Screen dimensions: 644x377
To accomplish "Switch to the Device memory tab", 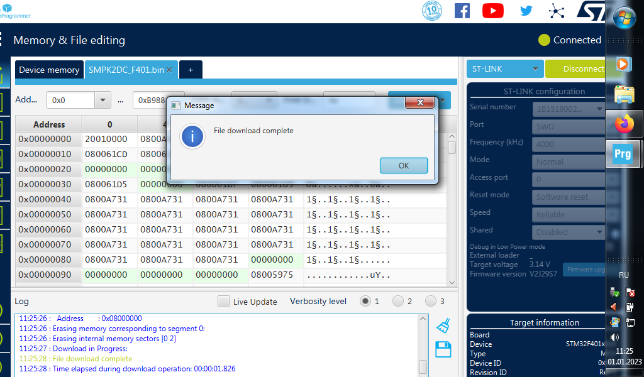I will pyautogui.click(x=49, y=70).
